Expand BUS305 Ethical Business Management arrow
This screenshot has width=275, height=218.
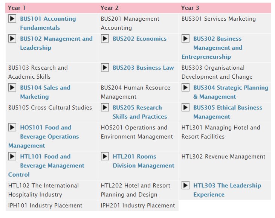[x=186, y=107]
